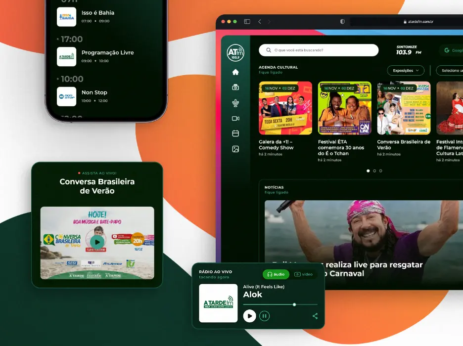Select the second carousel page dot
This screenshot has width=463, height=346.
374,171
